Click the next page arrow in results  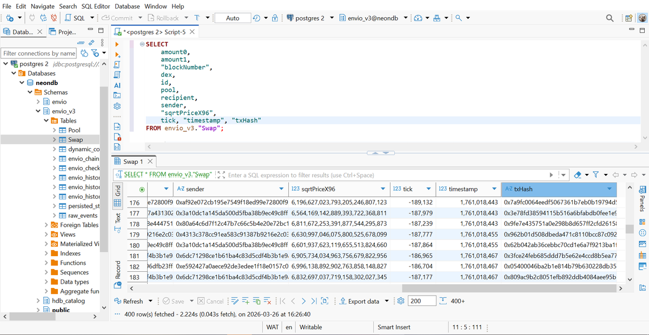coord(304,301)
